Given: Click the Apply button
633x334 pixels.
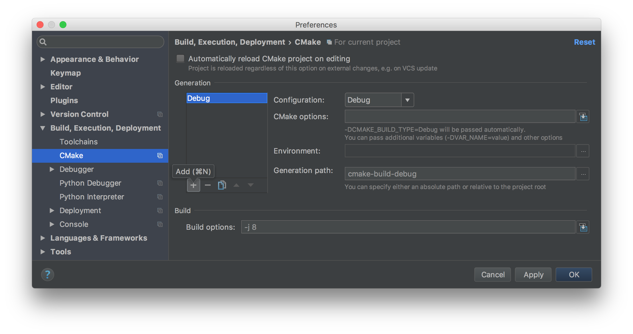Looking at the screenshot, I should [533, 275].
